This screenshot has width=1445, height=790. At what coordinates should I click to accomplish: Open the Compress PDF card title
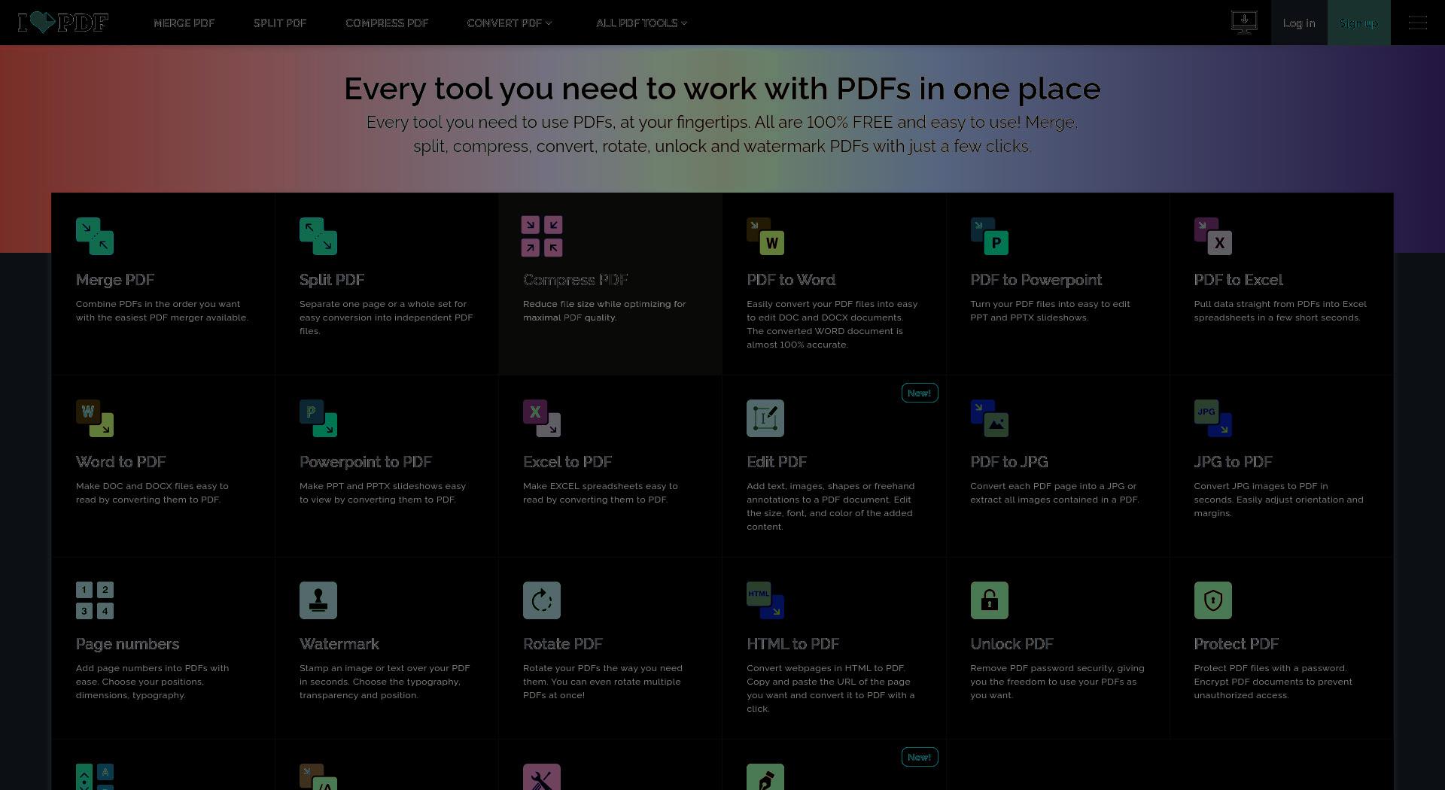tap(576, 280)
